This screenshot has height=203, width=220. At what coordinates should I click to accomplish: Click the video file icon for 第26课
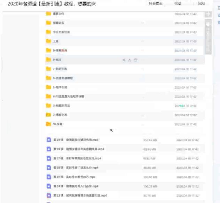tap(49, 167)
